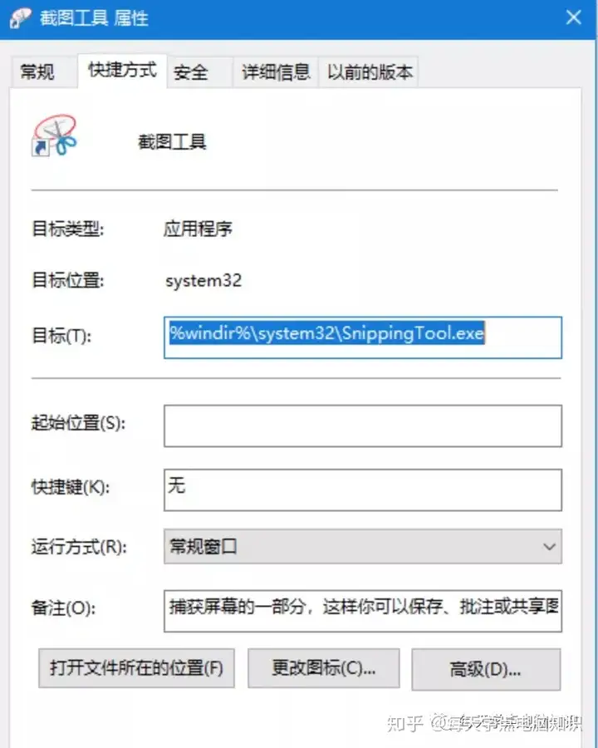This screenshot has height=748, width=598.
Task: Click inside the 备注(O) comment field
Action: pos(363,611)
